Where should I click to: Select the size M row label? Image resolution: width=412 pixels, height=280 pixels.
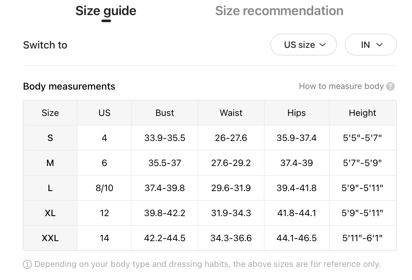point(50,163)
